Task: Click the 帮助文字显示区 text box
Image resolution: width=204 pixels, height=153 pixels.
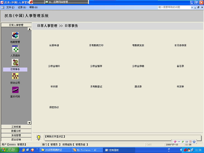Action: (123, 138)
